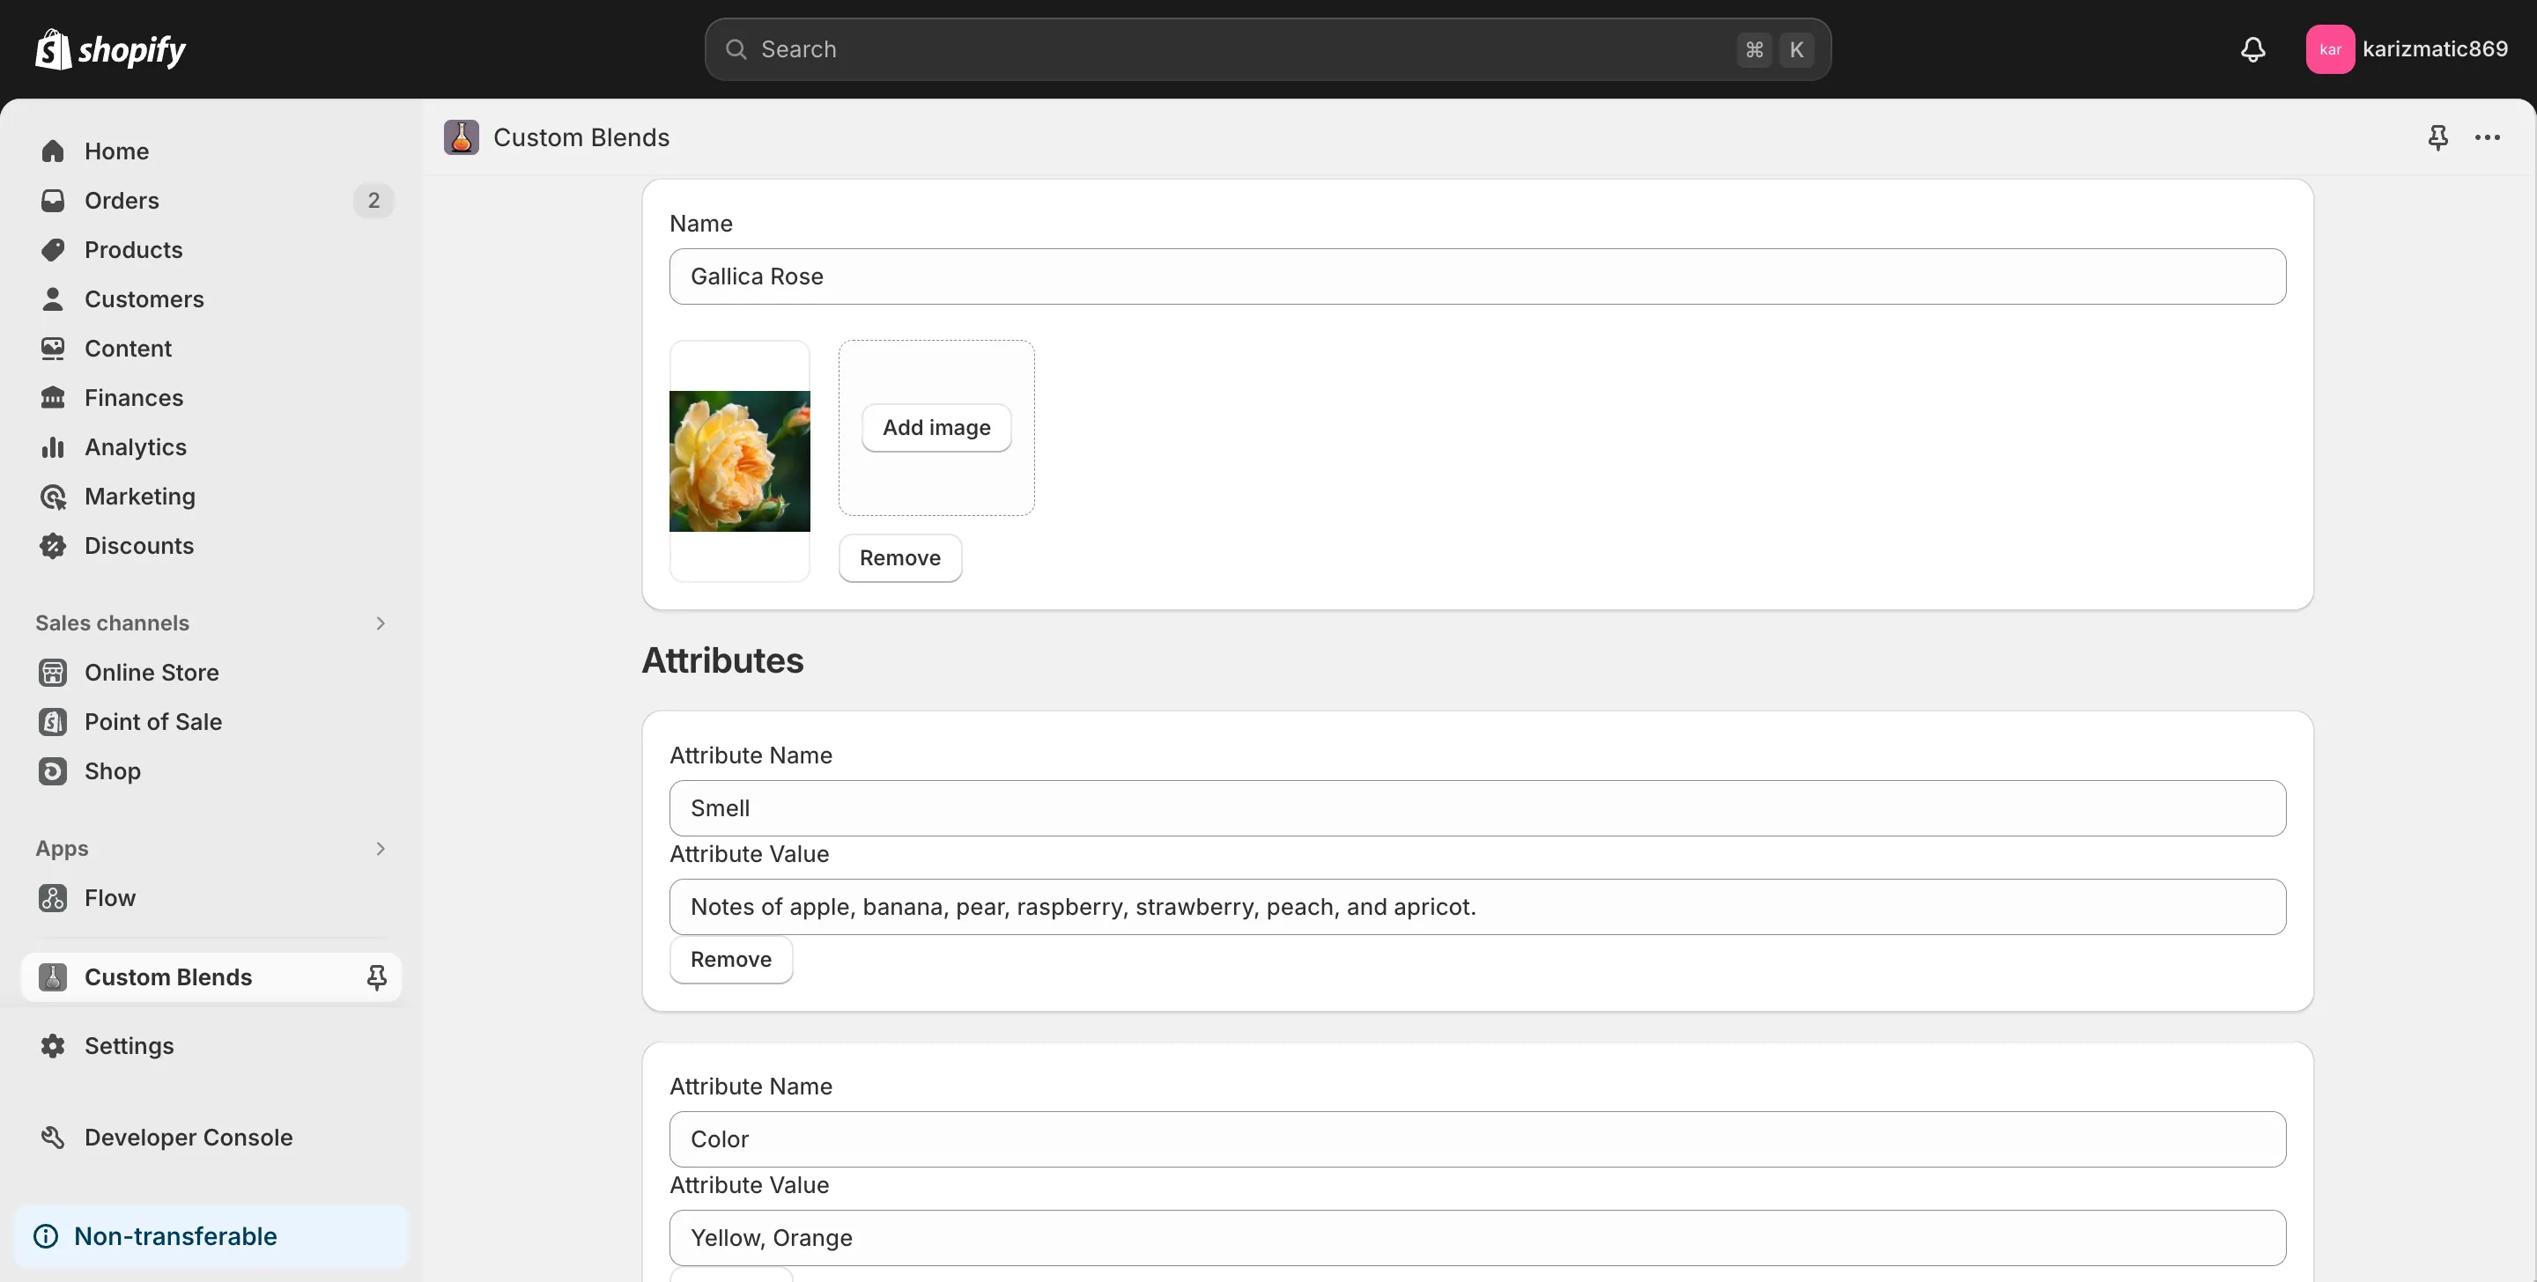Open the Home sidebar icon
The height and width of the screenshot is (1282, 2537).
53,151
